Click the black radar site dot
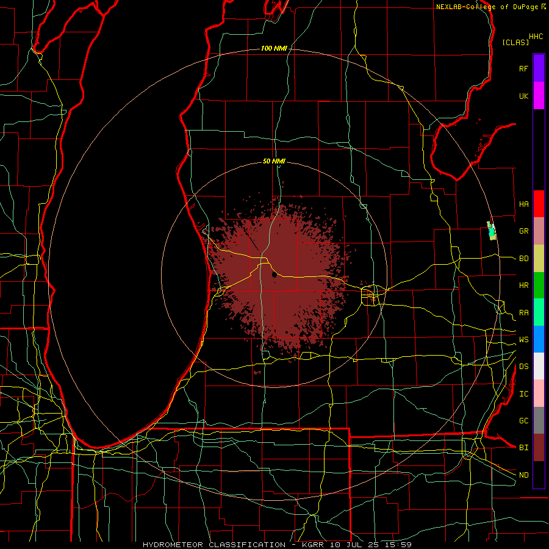This screenshot has width=549, height=549. (274, 275)
